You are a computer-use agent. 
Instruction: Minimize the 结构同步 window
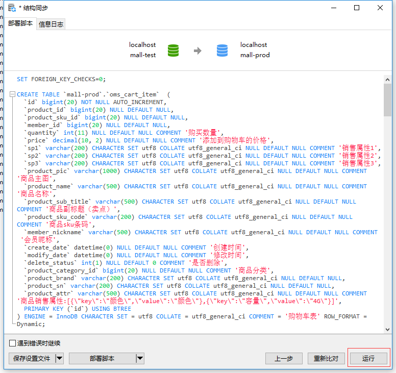click(334, 8)
